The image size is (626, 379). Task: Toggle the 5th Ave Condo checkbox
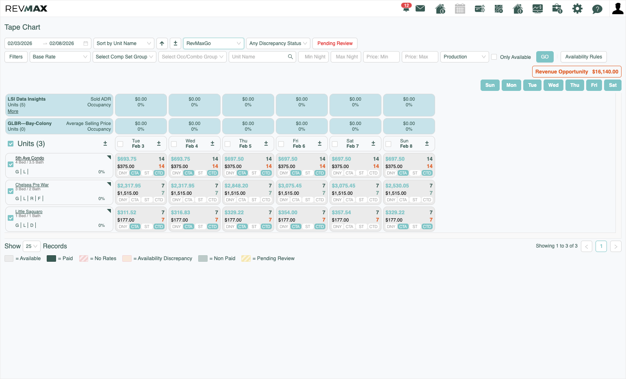coord(11,164)
